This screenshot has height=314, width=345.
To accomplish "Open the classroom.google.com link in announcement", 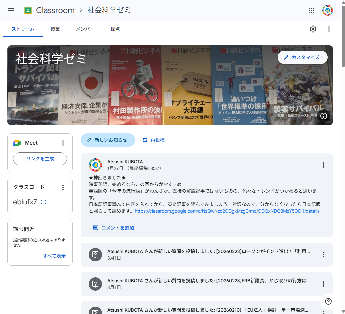I will [227, 211].
